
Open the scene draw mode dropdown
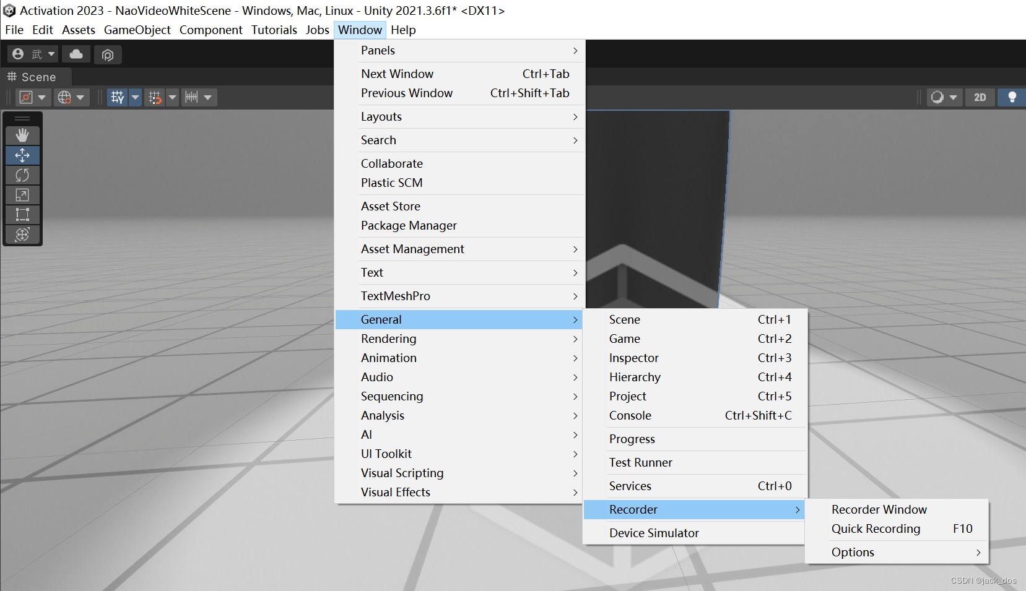pos(944,97)
